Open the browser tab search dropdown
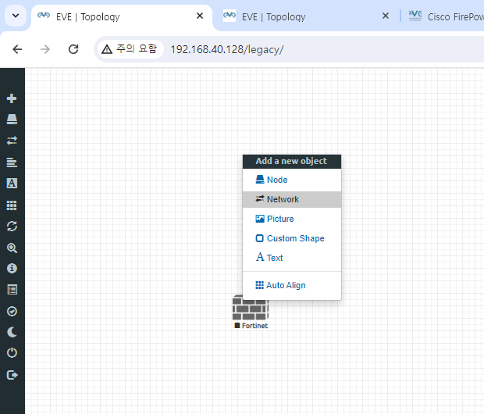The image size is (484, 414). 16,16
